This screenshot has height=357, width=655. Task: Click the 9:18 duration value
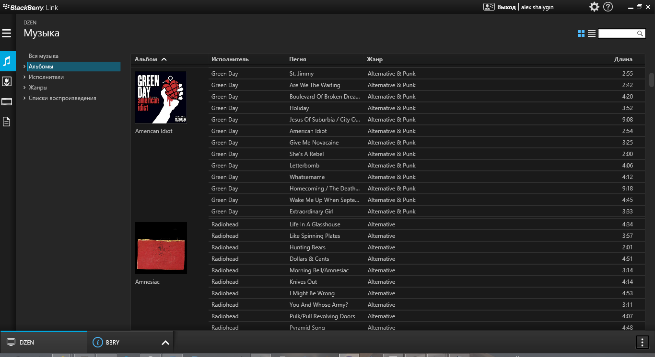(x=627, y=189)
